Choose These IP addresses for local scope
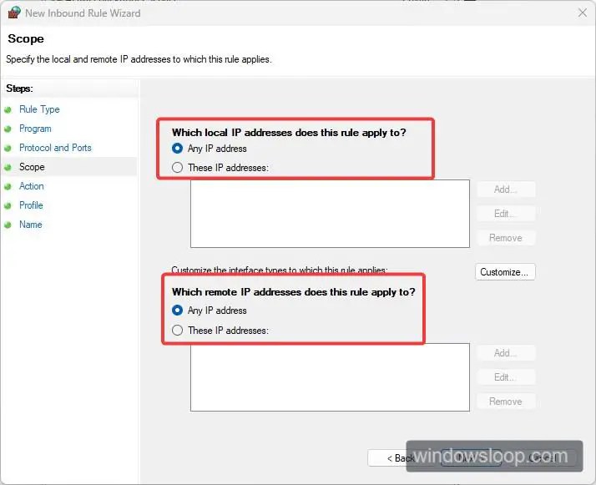This screenshot has width=596, height=485. 177,168
